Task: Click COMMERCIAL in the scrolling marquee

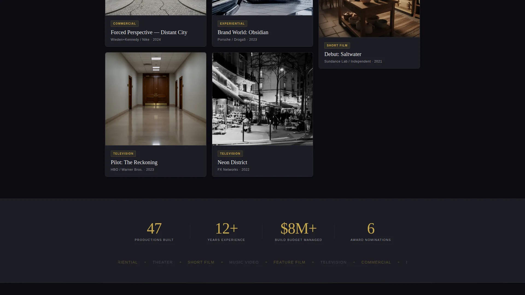Action: [x=376, y=262]
